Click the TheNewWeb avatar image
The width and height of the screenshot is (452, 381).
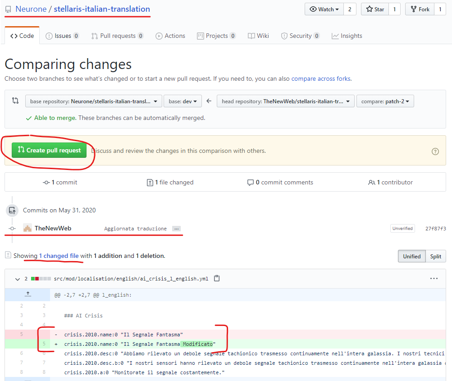(x=27, y=228)
